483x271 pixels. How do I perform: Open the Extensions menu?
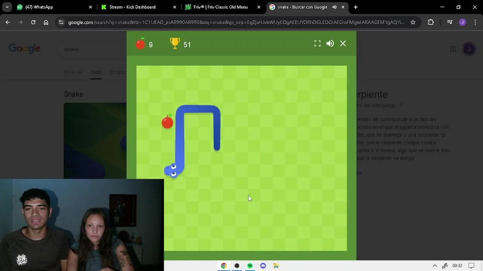coord(431,22)
